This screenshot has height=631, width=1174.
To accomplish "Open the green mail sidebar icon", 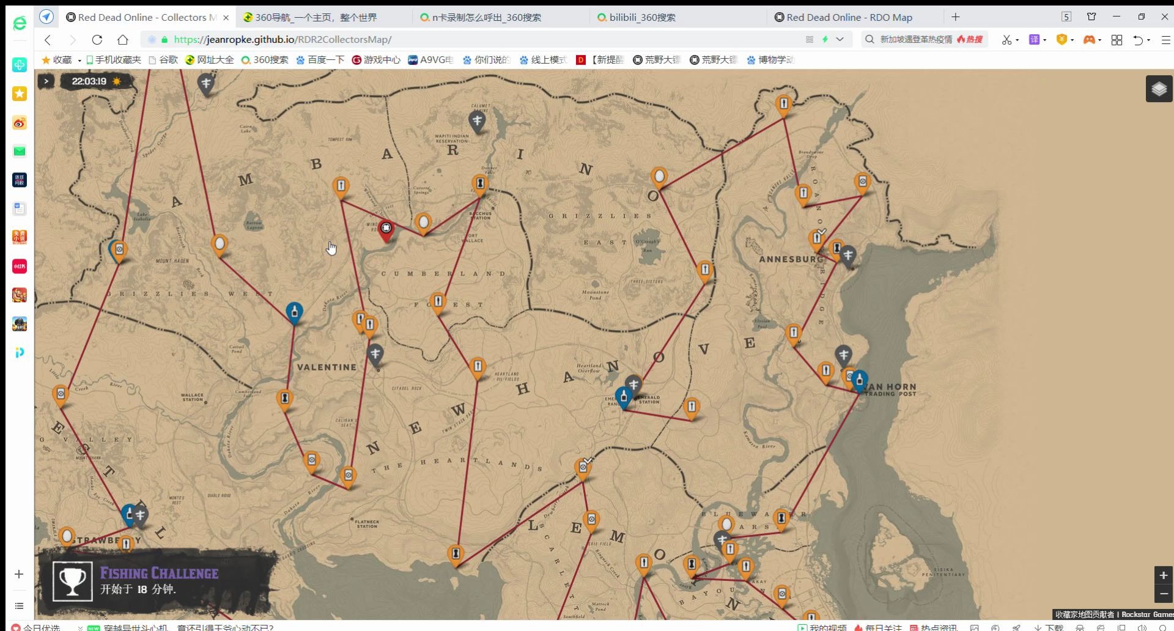I will click(20, 151).
